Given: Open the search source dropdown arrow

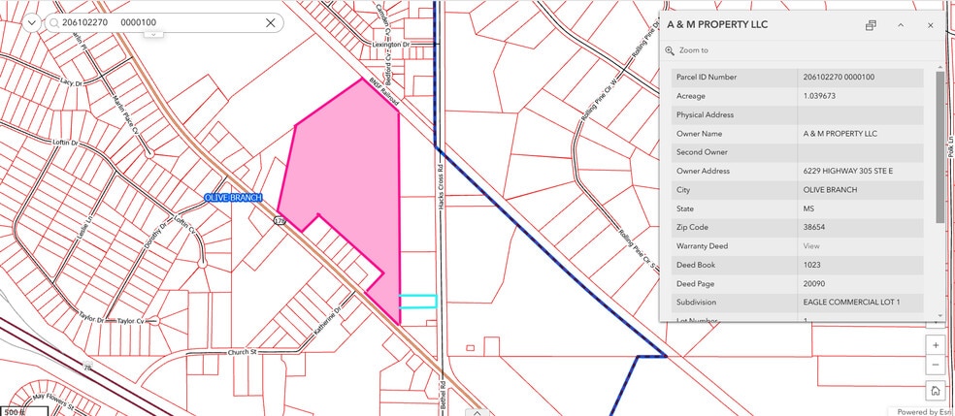Looking at the screenshot, I should 33,22.
